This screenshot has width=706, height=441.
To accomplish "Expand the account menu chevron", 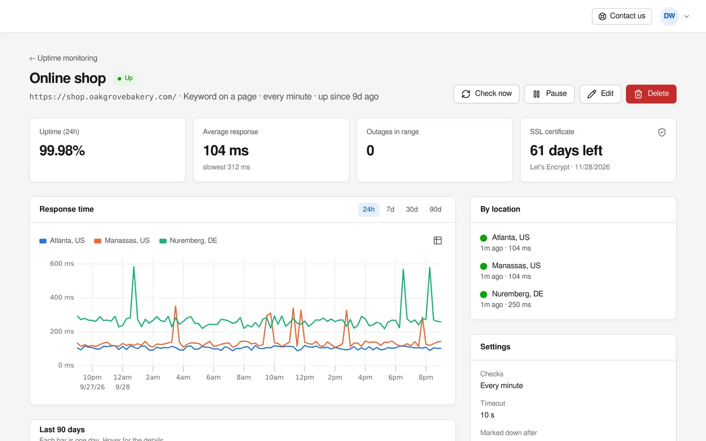I will point(686,16).
